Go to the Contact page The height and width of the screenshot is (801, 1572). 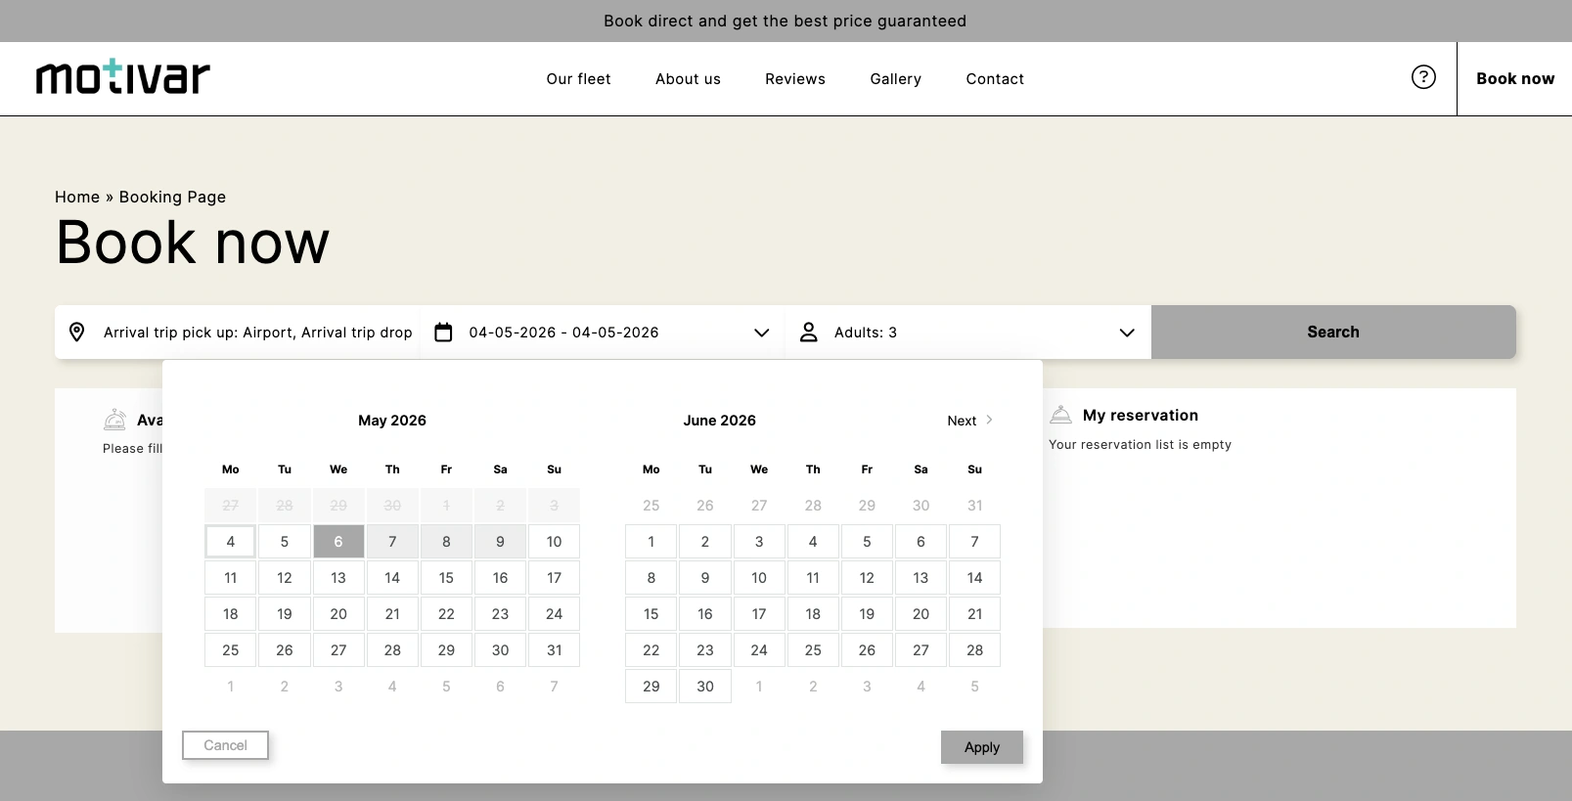[x=995, y=79]
